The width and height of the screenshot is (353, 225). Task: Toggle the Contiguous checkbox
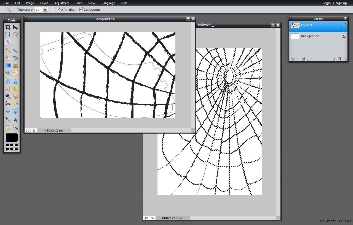pos(81,9)
